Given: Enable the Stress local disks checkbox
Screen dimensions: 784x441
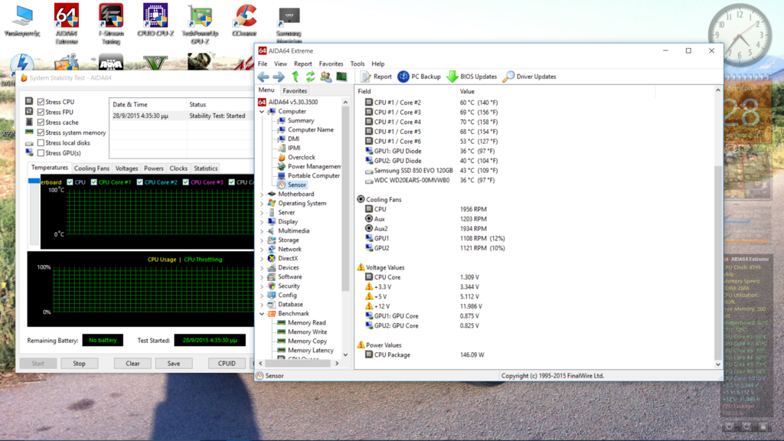Looking at the screenshot, I should click(41, 142).
